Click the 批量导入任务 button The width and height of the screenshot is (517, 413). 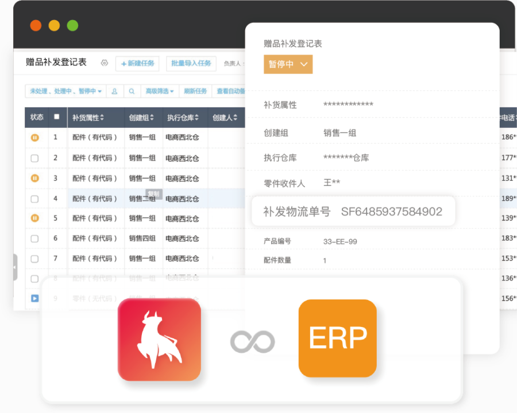point(191,64)
